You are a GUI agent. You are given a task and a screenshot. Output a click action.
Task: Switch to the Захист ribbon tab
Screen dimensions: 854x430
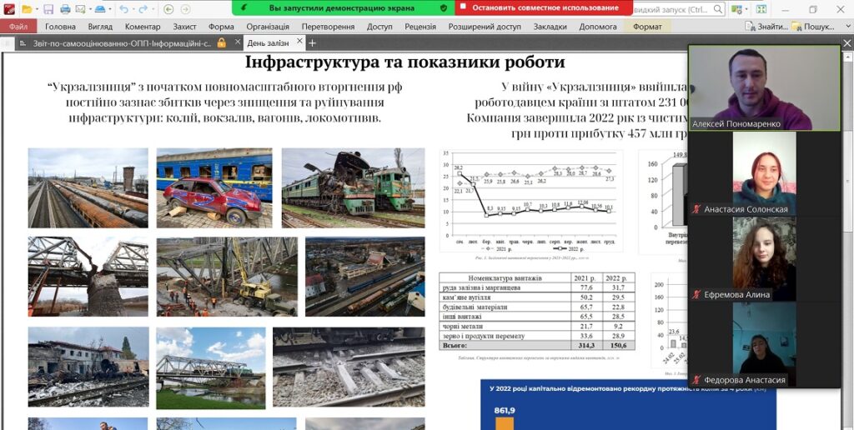[185, 26]
